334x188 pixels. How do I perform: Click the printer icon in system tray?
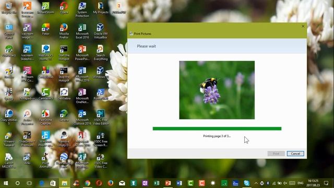[262, 183]
